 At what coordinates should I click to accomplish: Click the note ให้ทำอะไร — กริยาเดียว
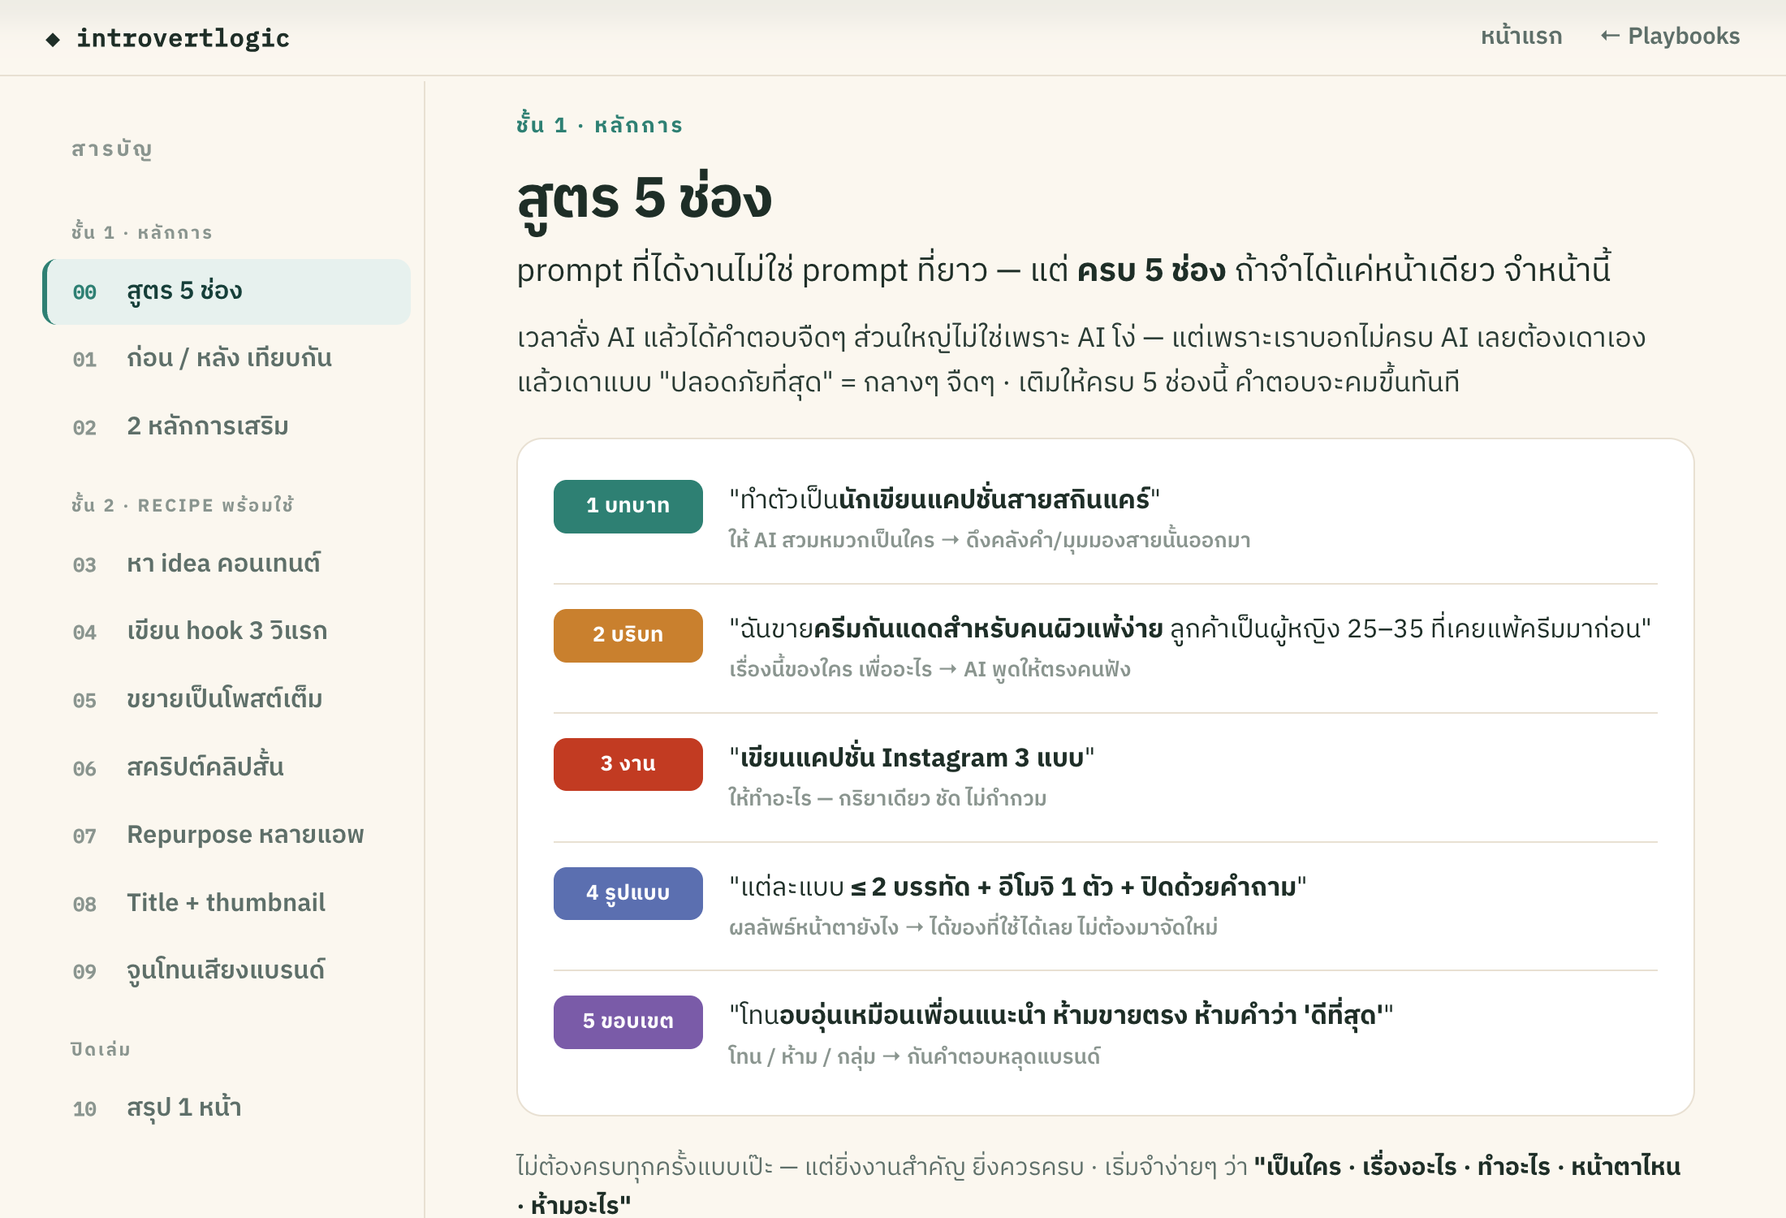887,798
